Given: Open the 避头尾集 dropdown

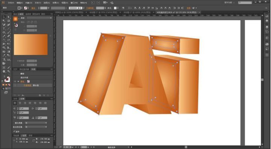Looking at the screenshot, I should [36, 123].
